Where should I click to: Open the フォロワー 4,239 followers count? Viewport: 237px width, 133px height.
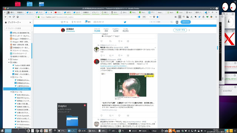click(x=116, y=30)
